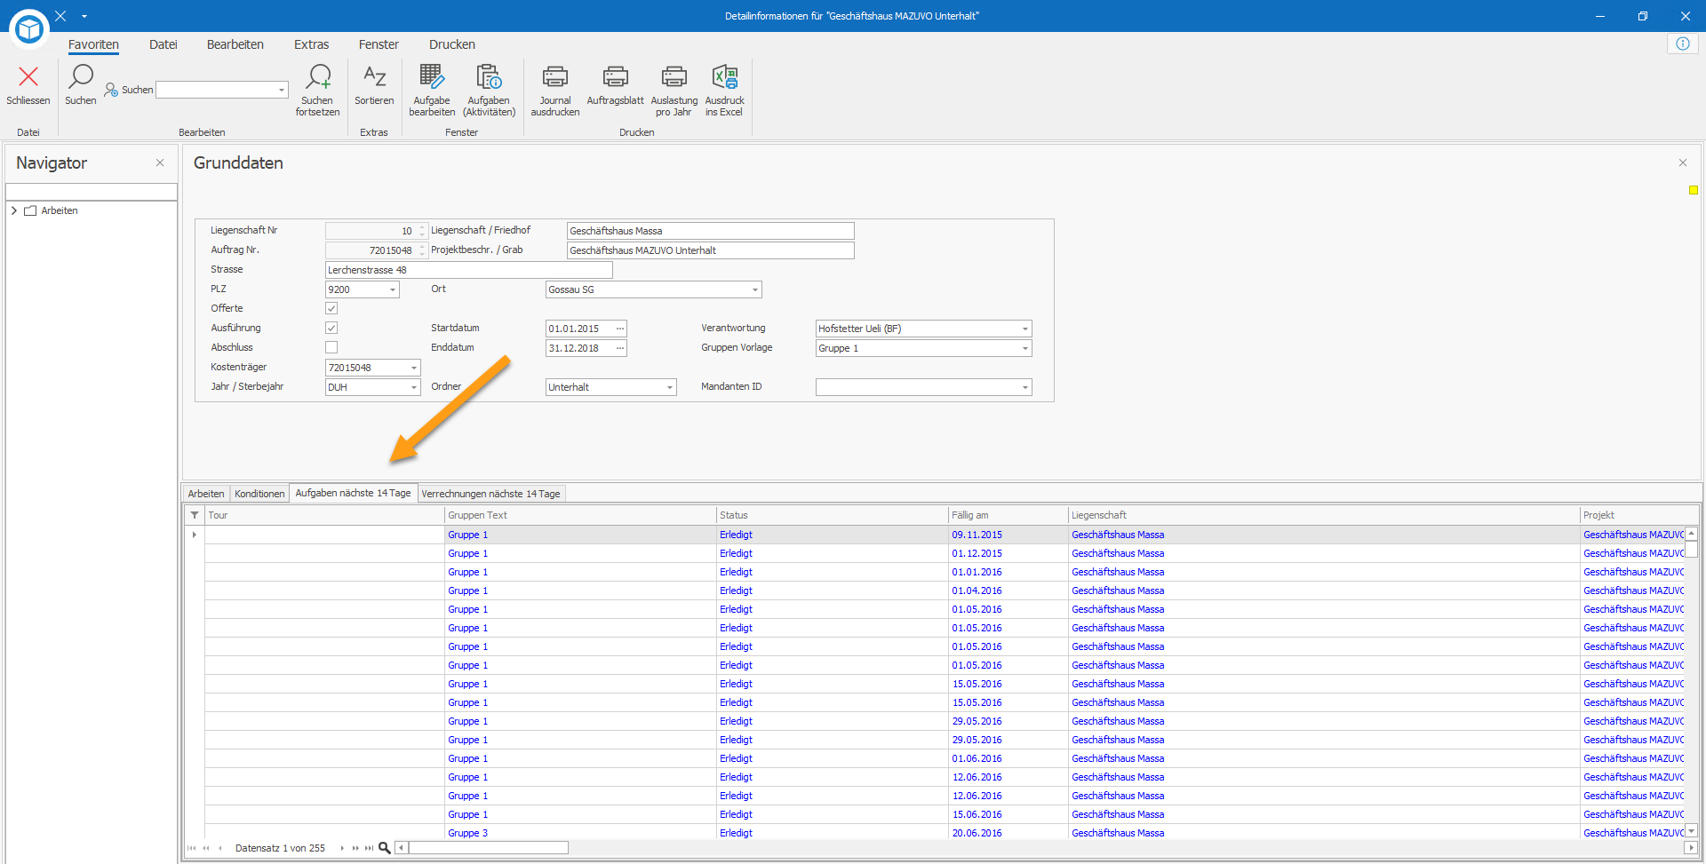The image size is (1706, 864).
Task: Click the application logo button
Action: 29,29
